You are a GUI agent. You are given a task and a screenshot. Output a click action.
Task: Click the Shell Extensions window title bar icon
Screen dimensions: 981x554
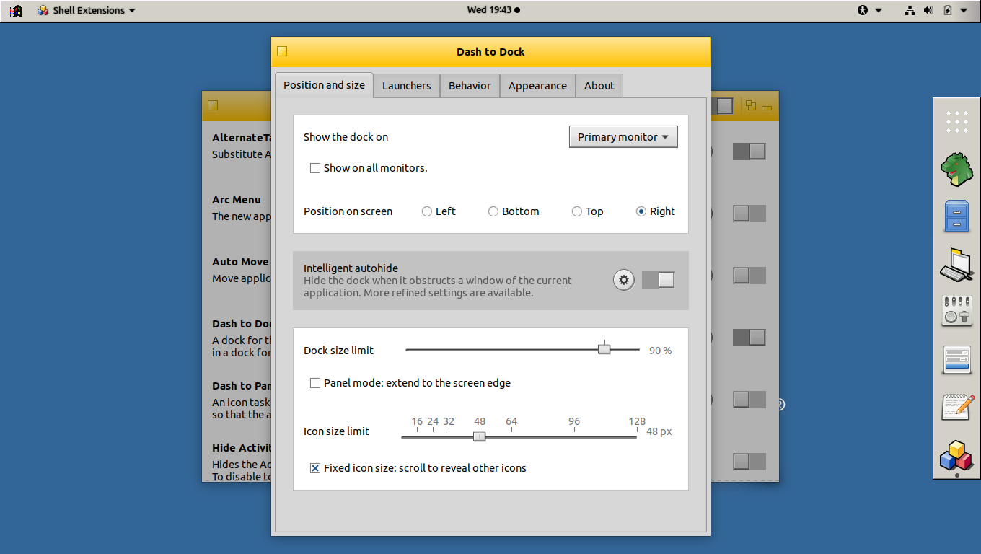point(213,105)
